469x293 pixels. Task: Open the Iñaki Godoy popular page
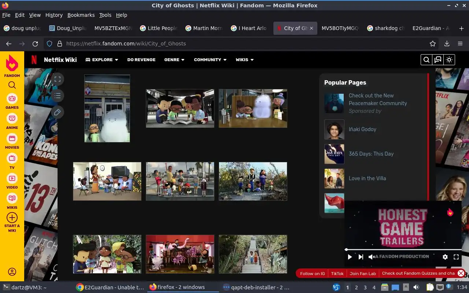(362, 129)
